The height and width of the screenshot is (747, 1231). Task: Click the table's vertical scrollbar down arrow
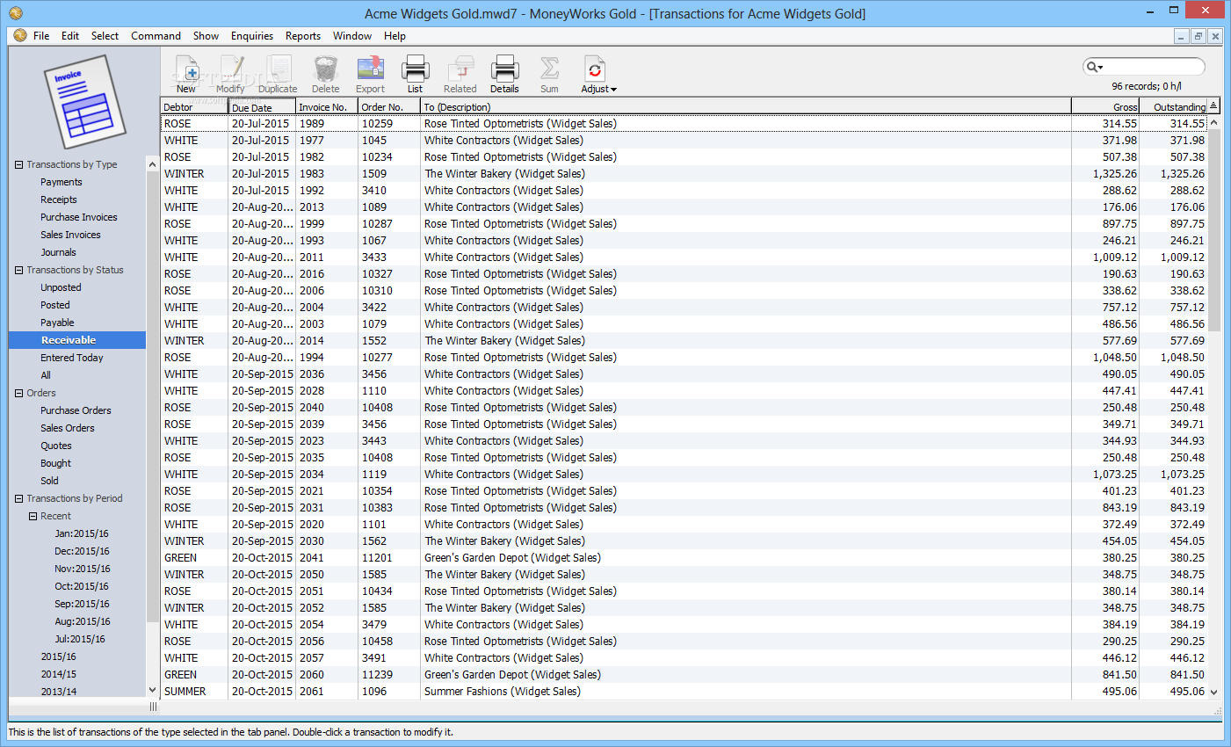coord(1214,693)
